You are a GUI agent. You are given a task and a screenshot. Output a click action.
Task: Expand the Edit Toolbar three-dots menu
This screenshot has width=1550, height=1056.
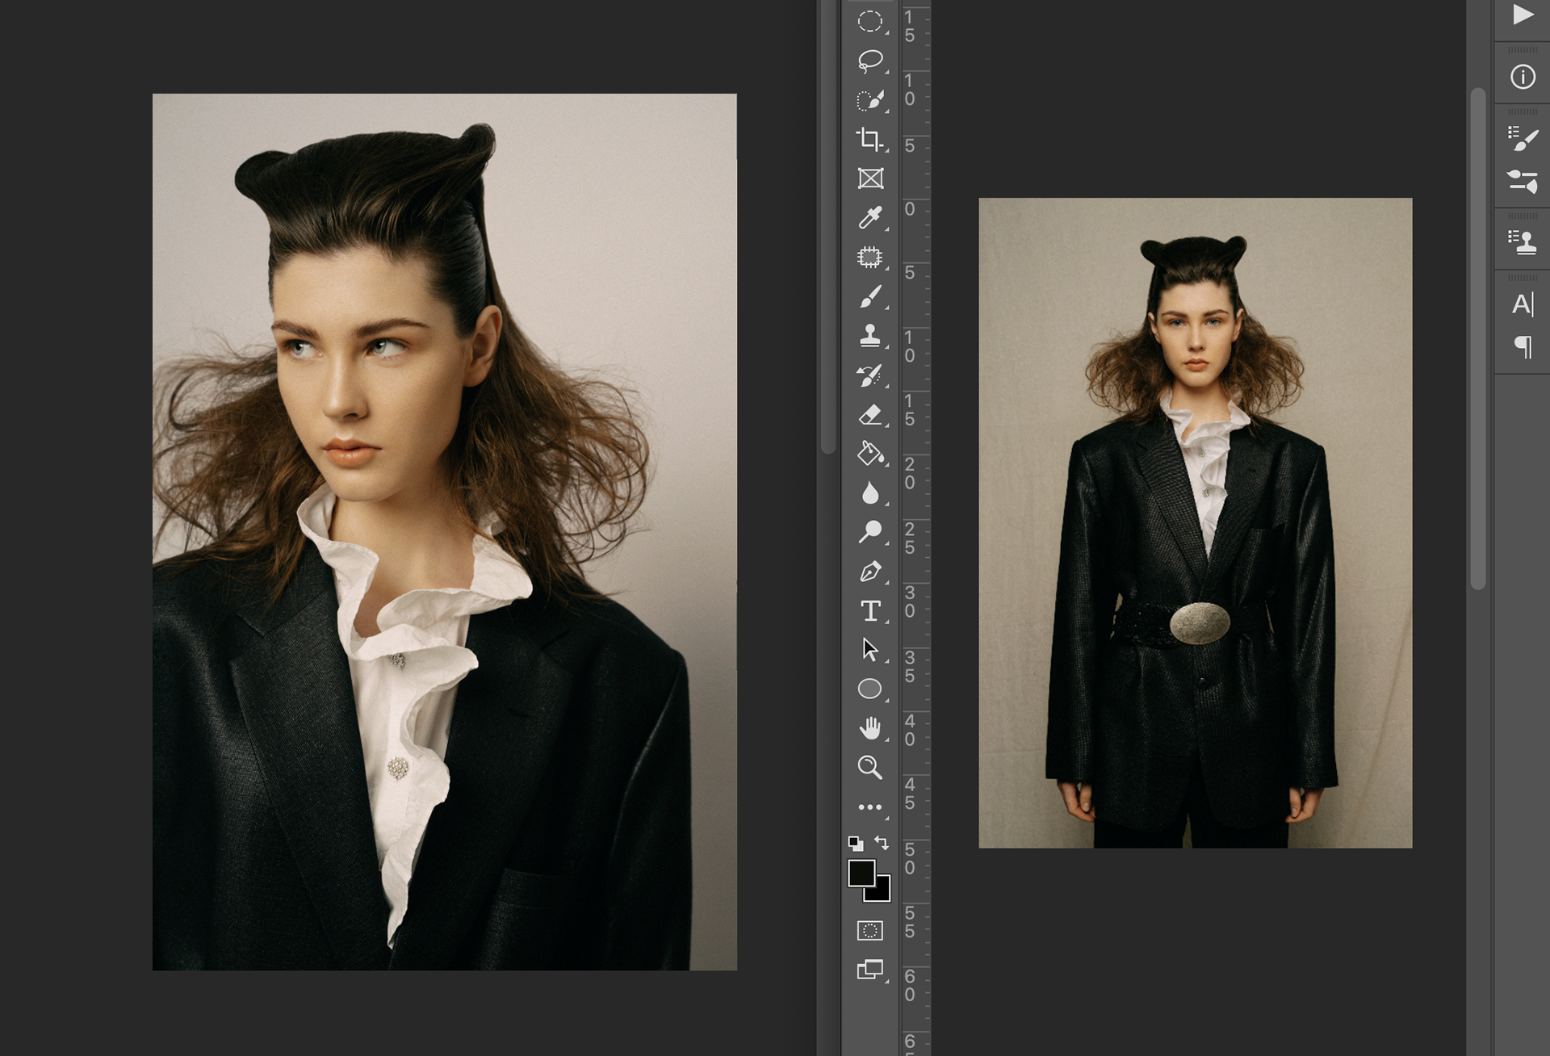point(869,807)
